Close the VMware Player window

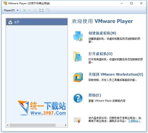pos(141,3)
